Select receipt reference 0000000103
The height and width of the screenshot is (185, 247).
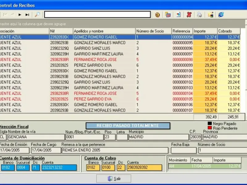click(x=120, y=88)
